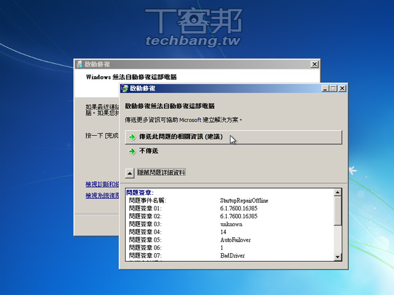
Task: Click the scrollbar thumb of the problem signature list
Action: 337,211
